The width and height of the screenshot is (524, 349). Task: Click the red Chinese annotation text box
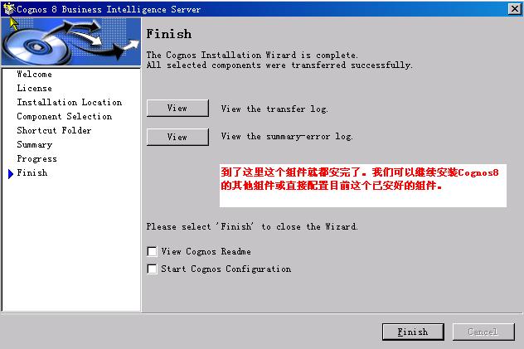[363, 186]
